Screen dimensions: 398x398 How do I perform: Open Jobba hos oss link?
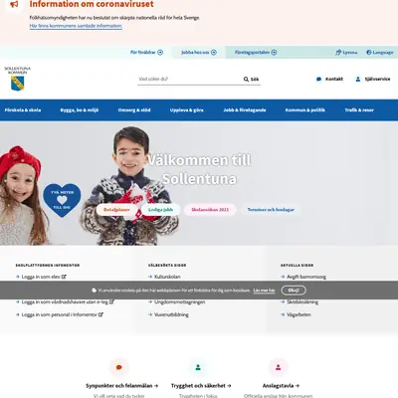click(195, 52)
